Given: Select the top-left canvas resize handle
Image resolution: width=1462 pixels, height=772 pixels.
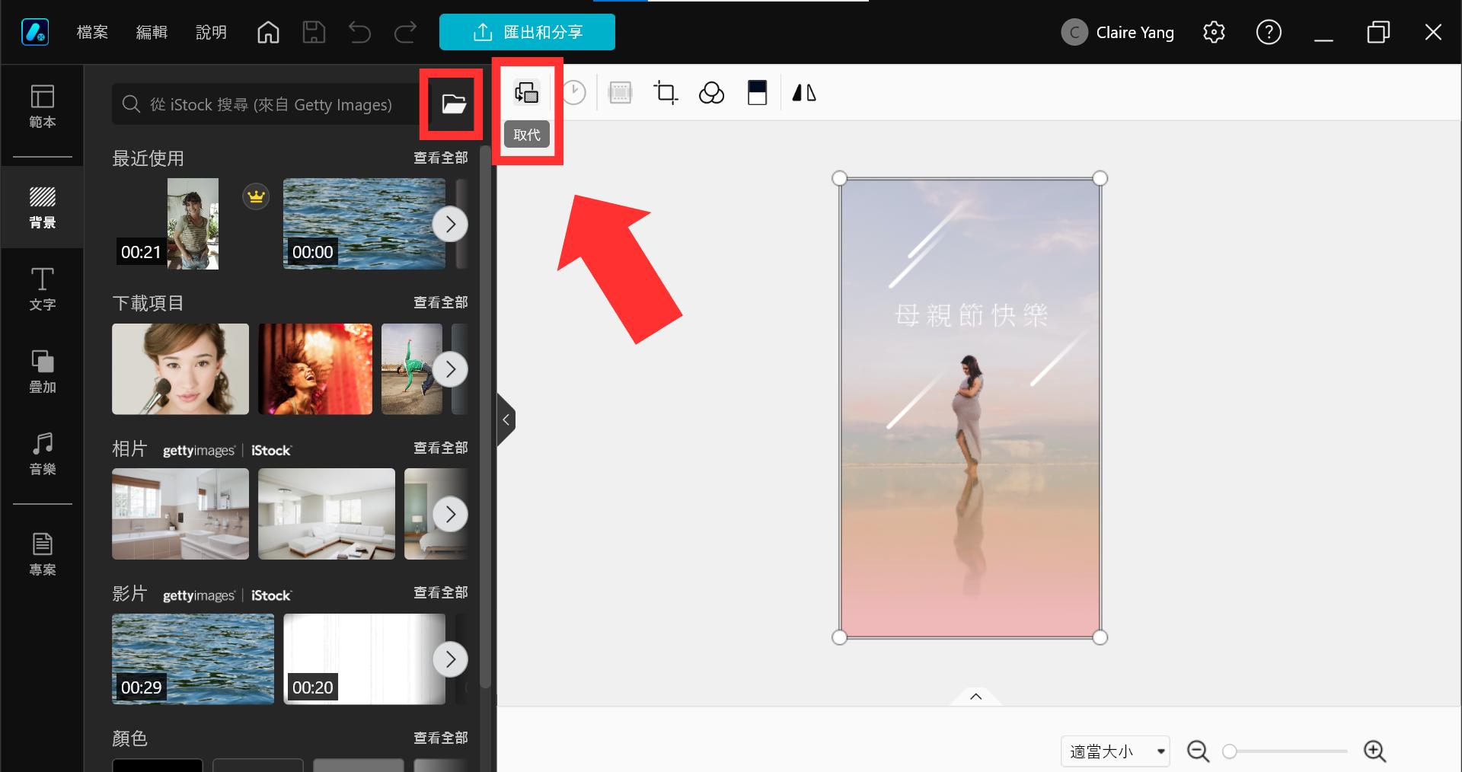Looking at the screenshot, I should (x=839, y=178).
